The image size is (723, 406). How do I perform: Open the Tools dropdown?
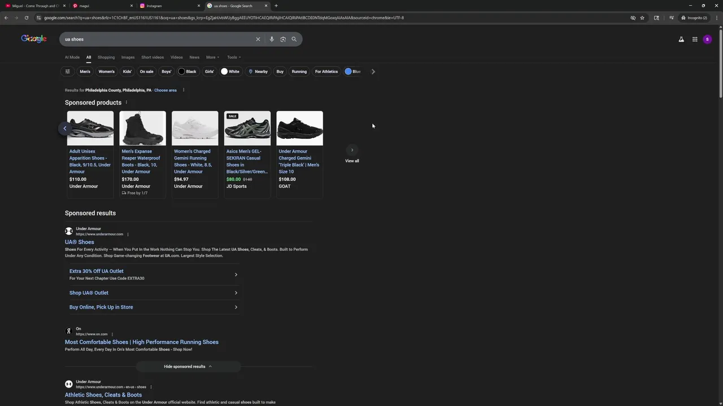point(234,58)
